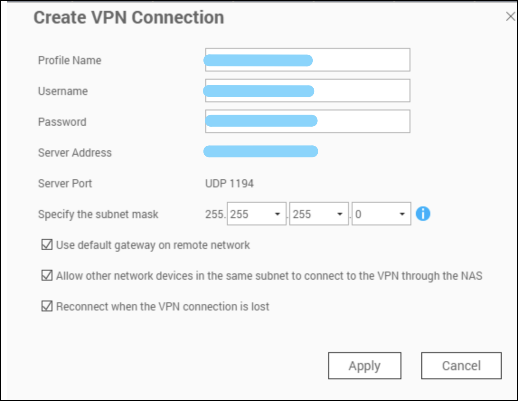Close the Create VPN Connection dialog
The height and width of the screenshot is (401, 518).
point(510,17)
